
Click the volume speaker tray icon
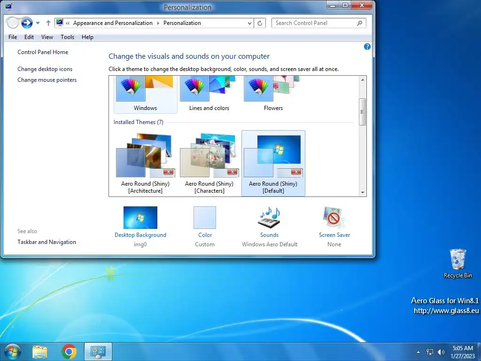click(x=441, y=352)
